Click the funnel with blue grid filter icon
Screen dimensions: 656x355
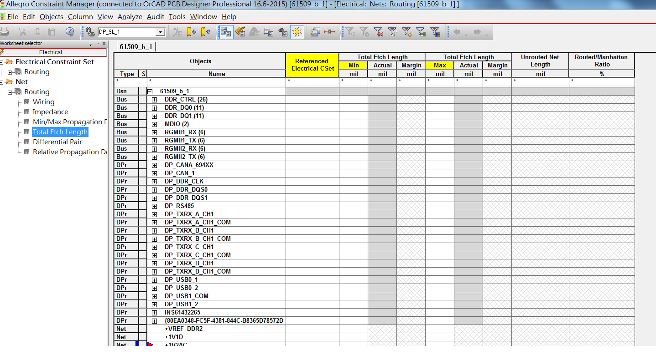(435, 32)
